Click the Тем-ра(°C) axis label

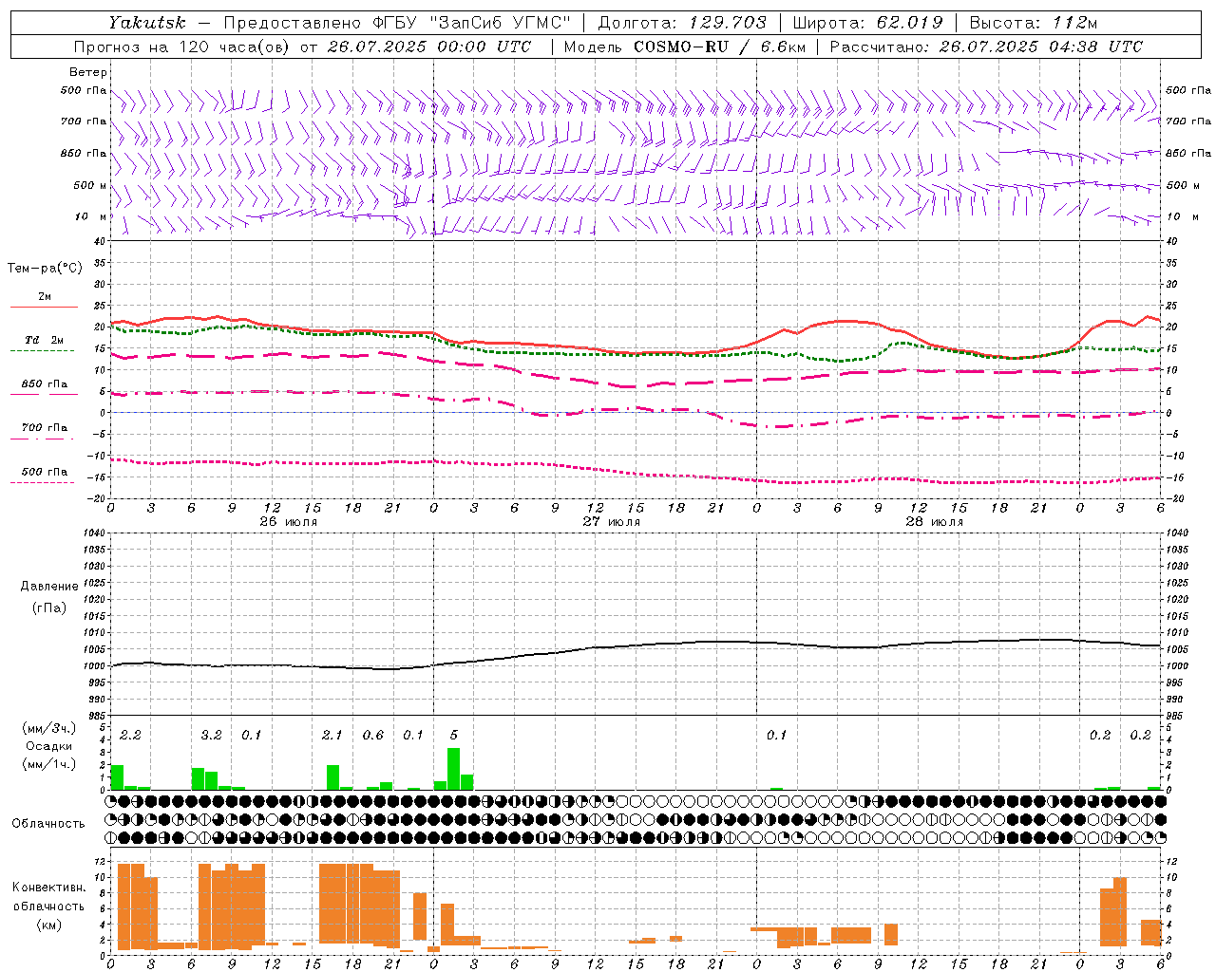click(45, 268)
